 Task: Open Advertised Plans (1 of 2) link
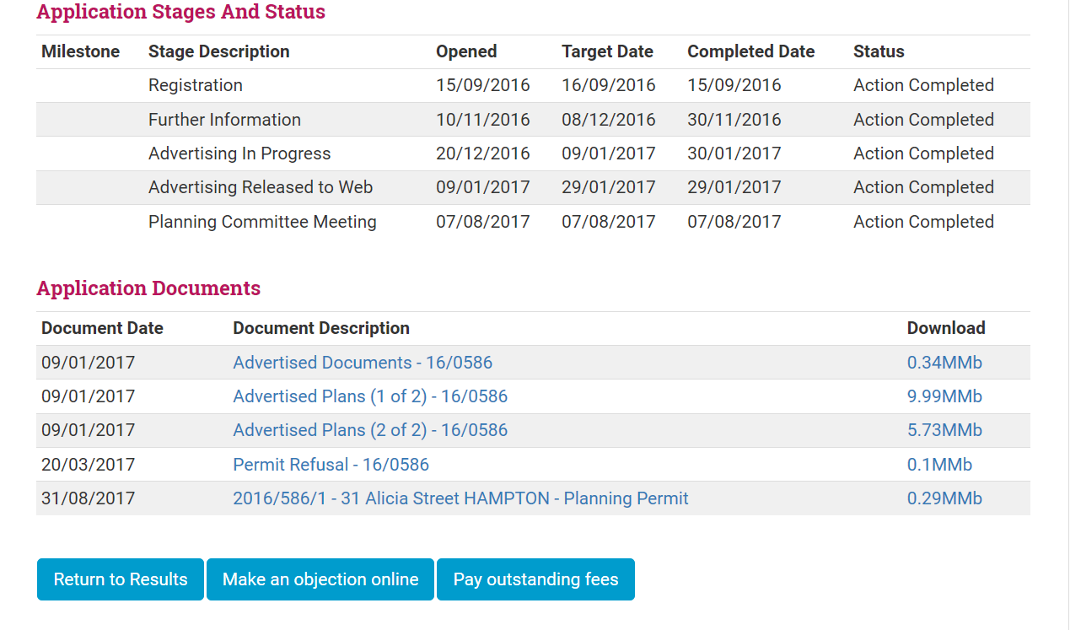(370, 396)
